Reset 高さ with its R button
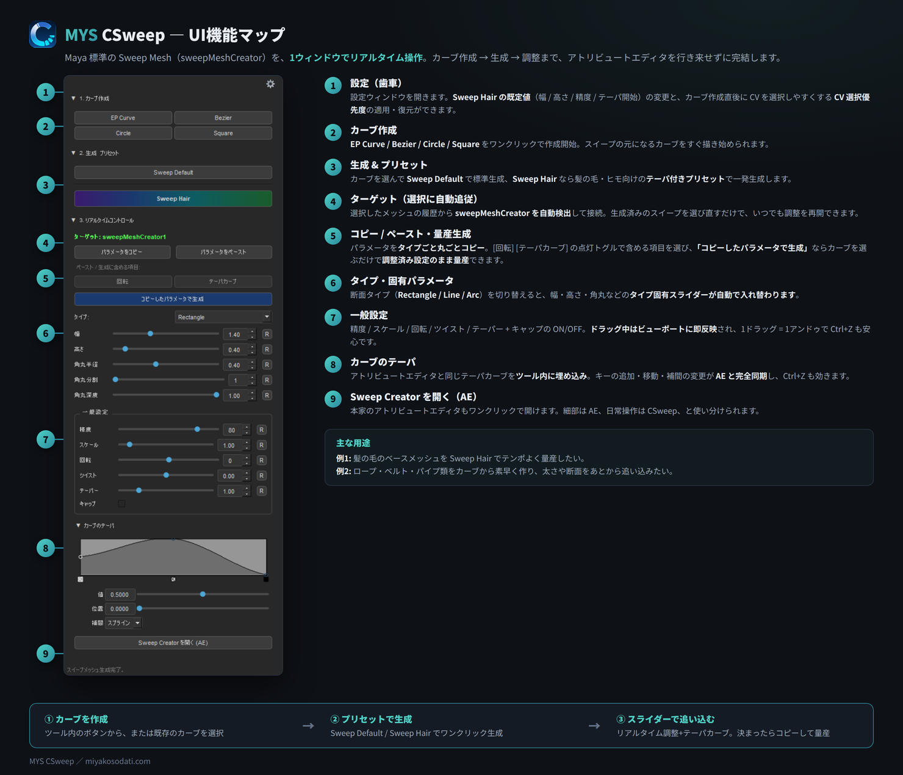903x775 pixels. click(267, 350)
